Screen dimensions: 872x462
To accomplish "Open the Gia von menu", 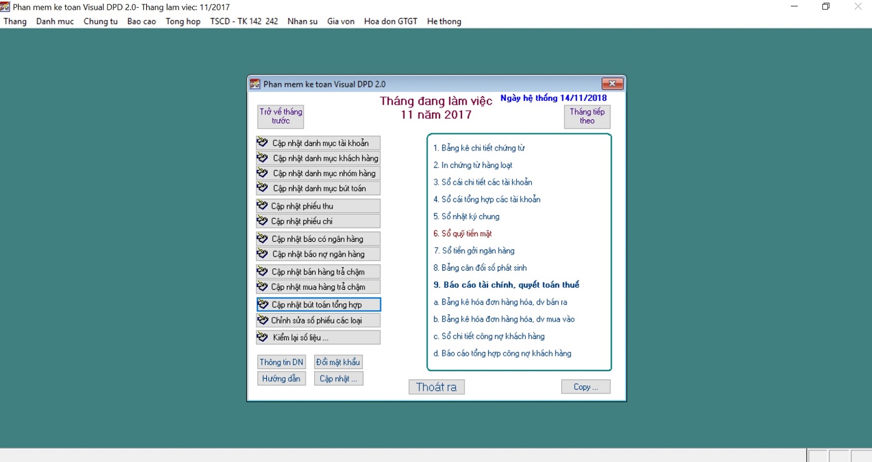I will (340, 22).
